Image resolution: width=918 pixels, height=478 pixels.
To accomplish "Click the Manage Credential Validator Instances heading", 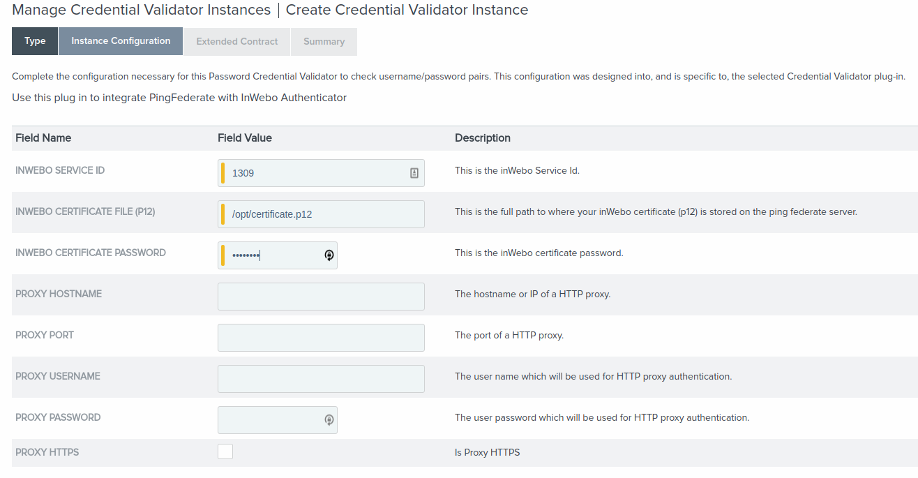I will point(142,10).
